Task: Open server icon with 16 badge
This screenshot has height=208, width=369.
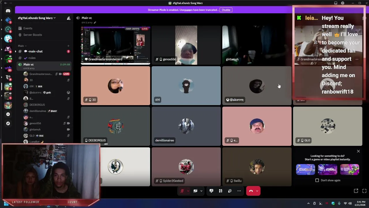Action: pos(8,59)
